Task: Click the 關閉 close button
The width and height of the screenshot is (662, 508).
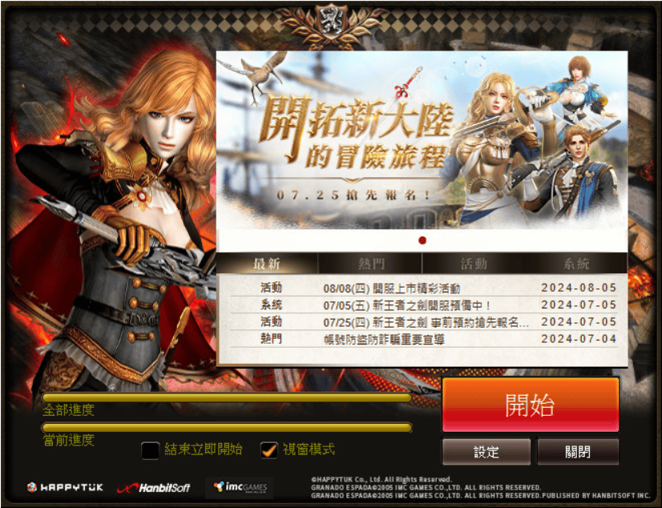Action: click(578, 452)
